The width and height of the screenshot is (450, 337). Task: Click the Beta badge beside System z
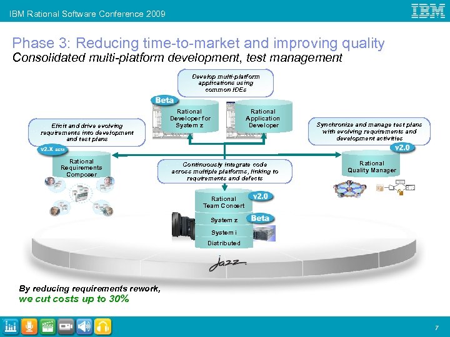point(260,218)
